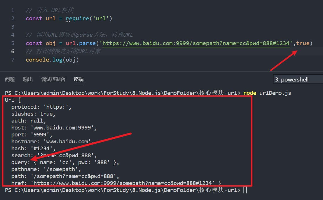Click 'parse' method name on line 5
323x200 pixels.
(87, 43)
